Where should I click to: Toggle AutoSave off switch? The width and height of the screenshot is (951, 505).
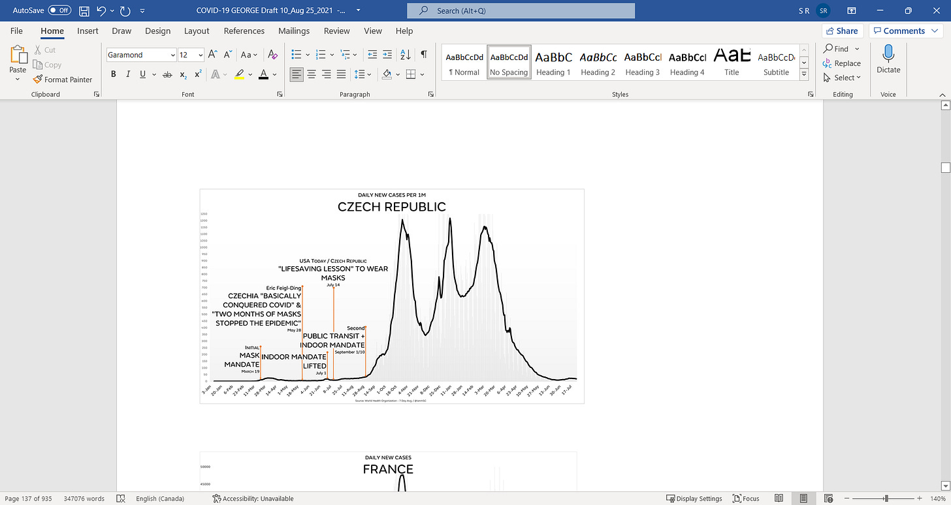pyautogui.click(x=60, y=10)
